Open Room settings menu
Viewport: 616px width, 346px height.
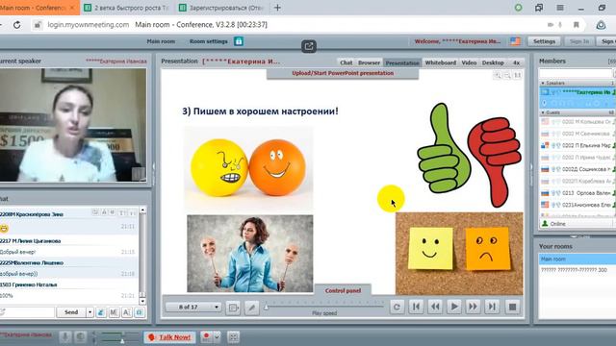point(208,41)
